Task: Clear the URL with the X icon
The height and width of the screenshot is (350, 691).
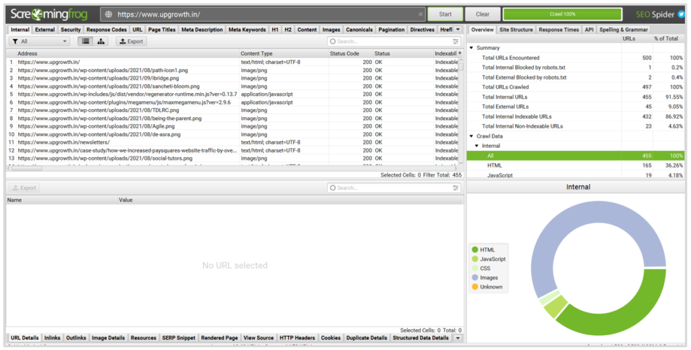Action: coord(420,14)
